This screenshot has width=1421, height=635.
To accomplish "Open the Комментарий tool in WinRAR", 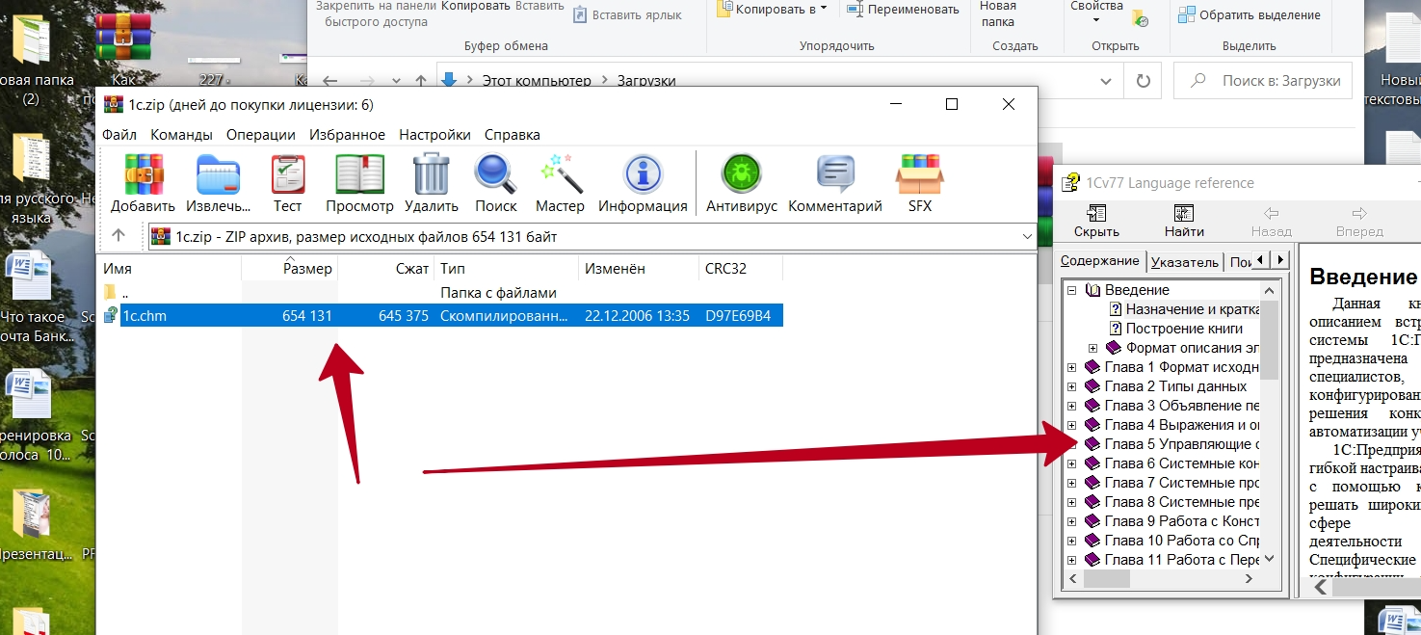I will pos(835,183).
